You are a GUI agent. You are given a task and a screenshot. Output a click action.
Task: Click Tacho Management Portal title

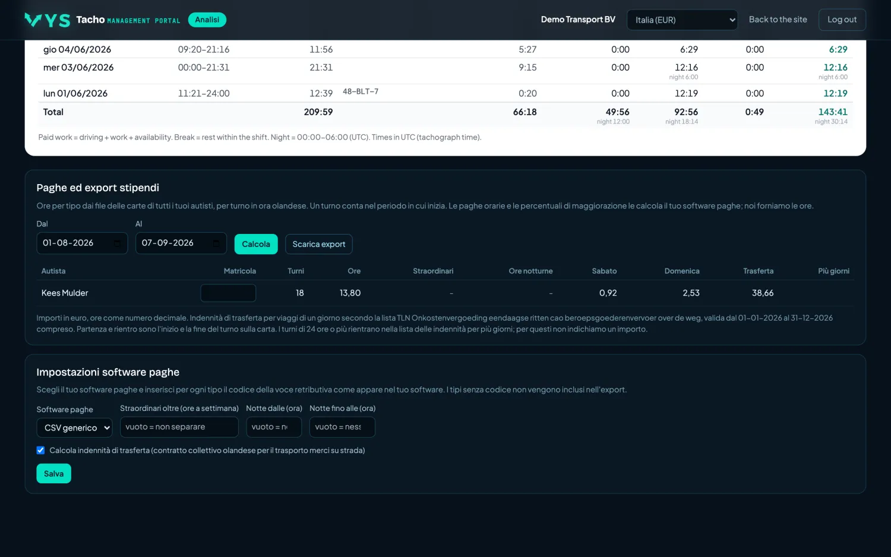(128, 20)
